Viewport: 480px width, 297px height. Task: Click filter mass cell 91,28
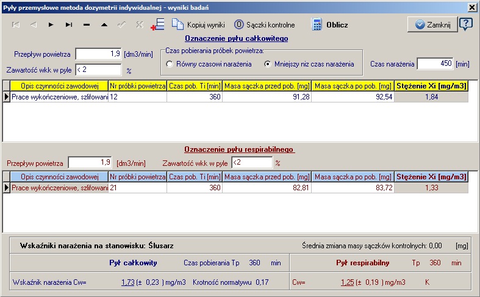[x=267, y=97]
